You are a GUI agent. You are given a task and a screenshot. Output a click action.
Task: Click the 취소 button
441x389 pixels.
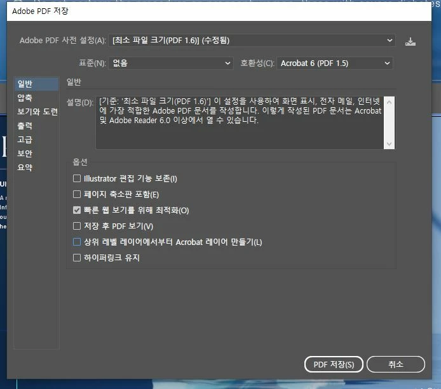[396, 364]
